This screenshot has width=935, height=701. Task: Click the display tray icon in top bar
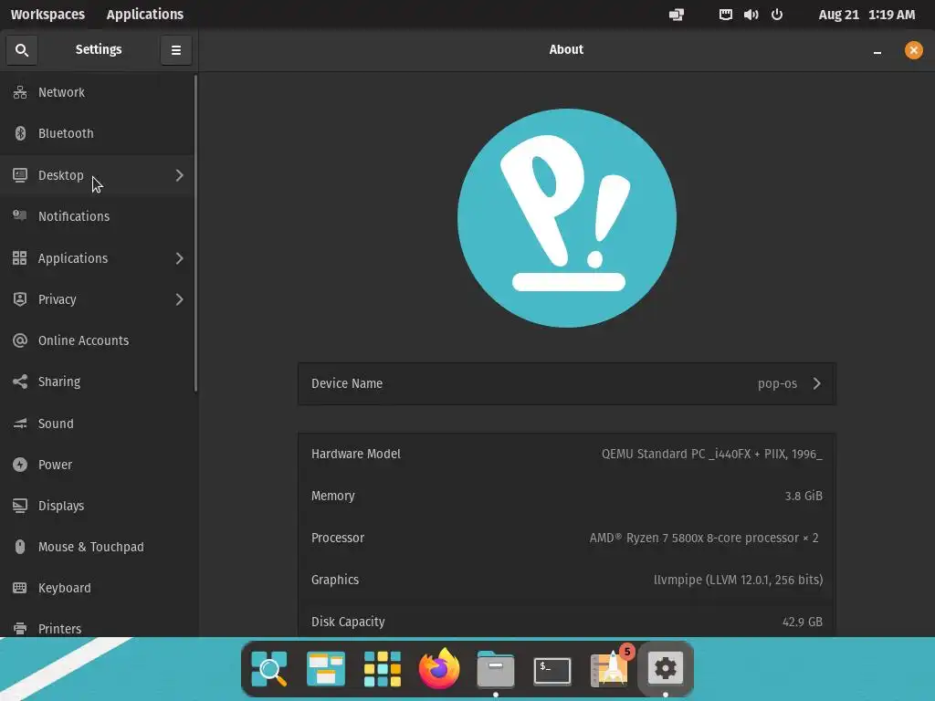coord(677,15)
